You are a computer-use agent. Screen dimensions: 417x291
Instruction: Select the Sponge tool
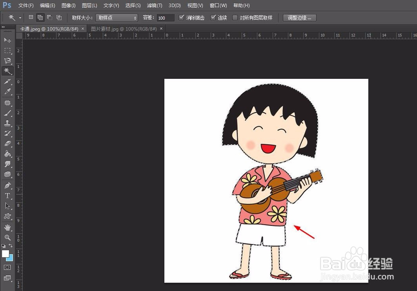8,174
